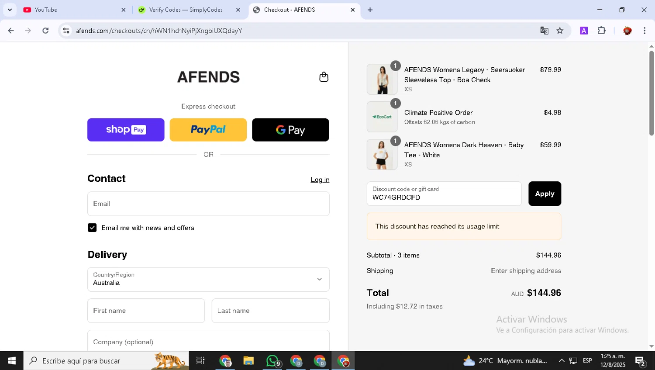The width and height of the screenshot is (655, 370).
Task: Click the Log in link
Action: (320, 180)
